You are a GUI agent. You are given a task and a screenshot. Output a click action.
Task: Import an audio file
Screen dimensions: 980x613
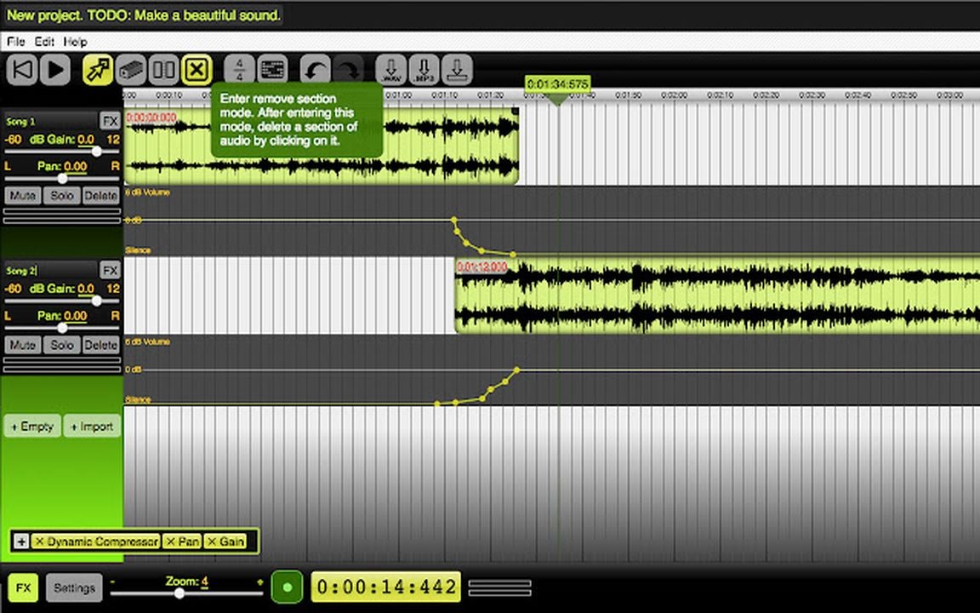click(92, 426)
